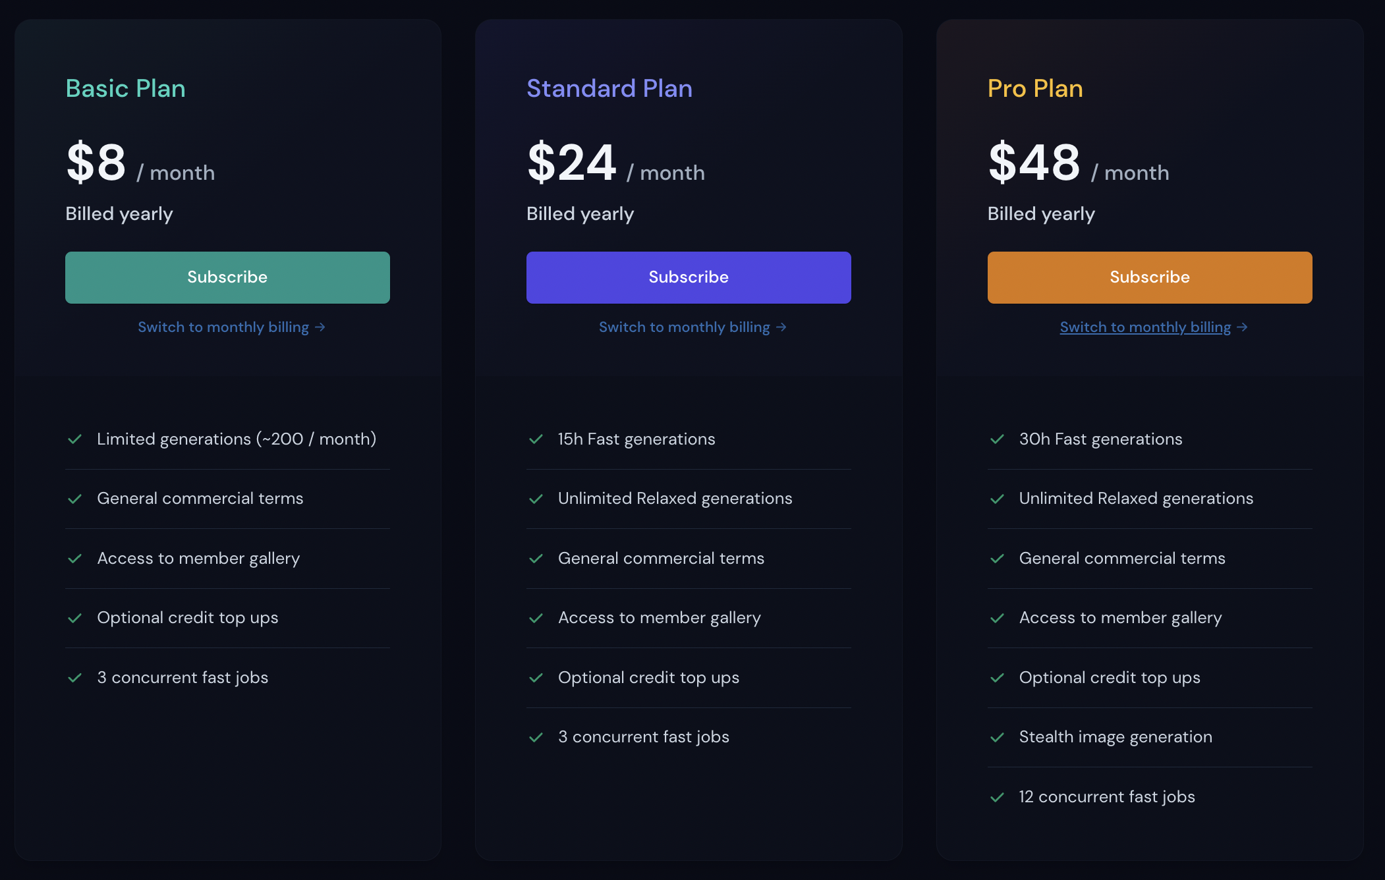Click the checkmark beside Stealth image generation
The height and width of the screenshot is (880, 1385).
[x=998, y=737]
